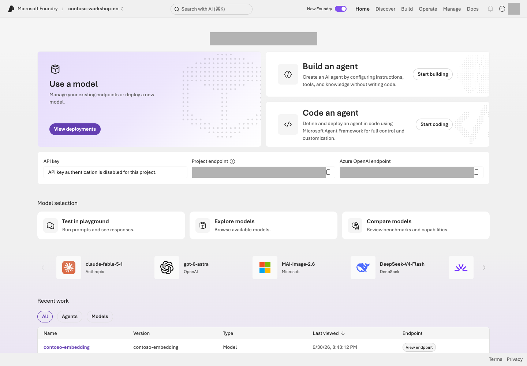
Task: Click the Project endpoint info icon
Action: pyautogui.click(x=232, y=161)
